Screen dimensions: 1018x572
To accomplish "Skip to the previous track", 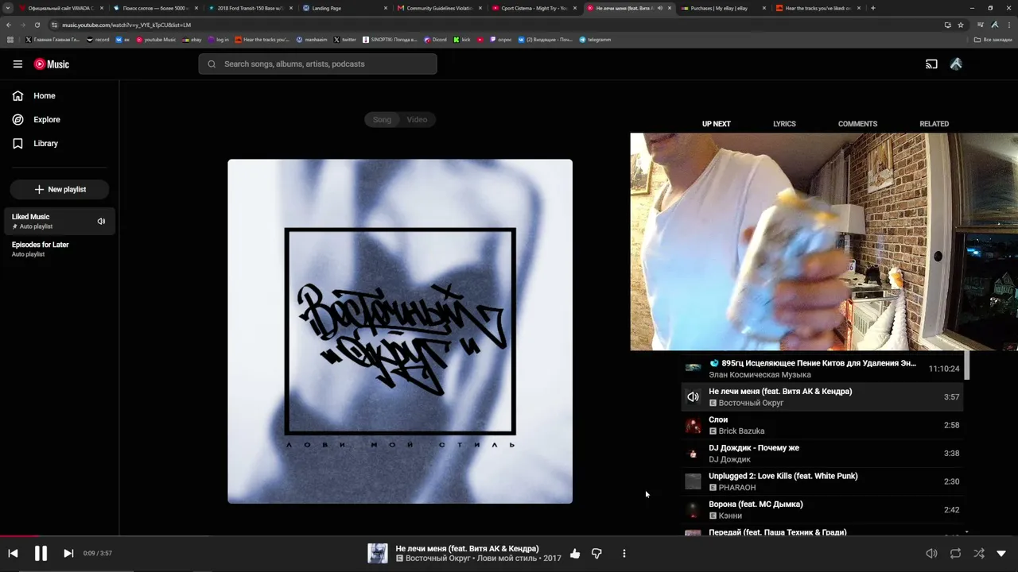I will tap(13, 554).
